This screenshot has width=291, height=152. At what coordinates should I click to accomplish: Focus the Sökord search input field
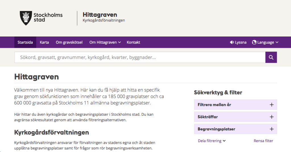tap(140, 57)
